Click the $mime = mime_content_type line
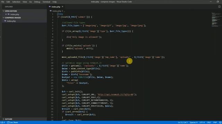The image size is (222, 124). (x=81, y=69)
